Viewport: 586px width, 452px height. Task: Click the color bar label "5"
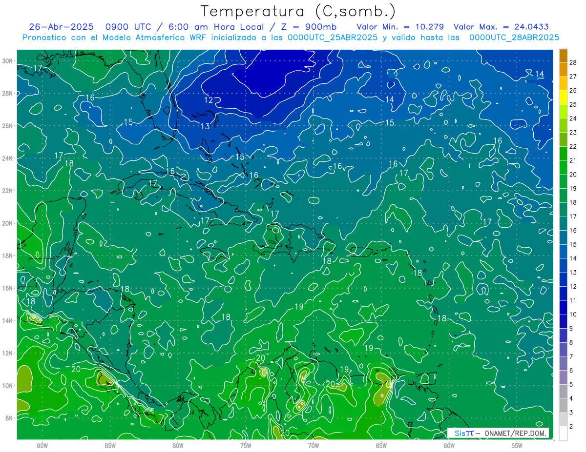(x=572, y=385)
